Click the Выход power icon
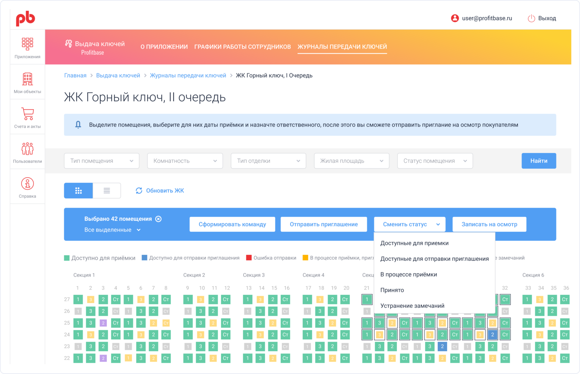Viewport: 580px width, 374px height. 531,18
